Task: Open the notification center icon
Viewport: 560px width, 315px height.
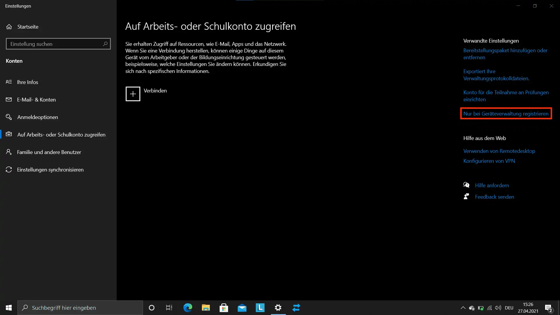Action: point(549,308)
